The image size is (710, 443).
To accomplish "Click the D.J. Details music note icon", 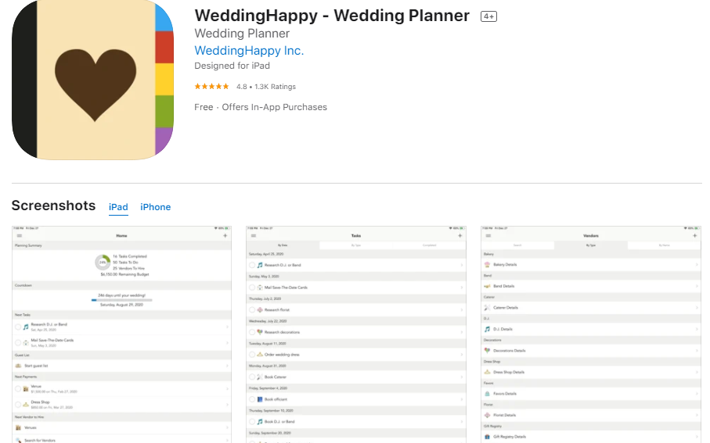I will (x=487, y=329).
